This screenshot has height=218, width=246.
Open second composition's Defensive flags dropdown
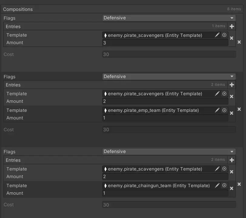(x=169, y=76)
